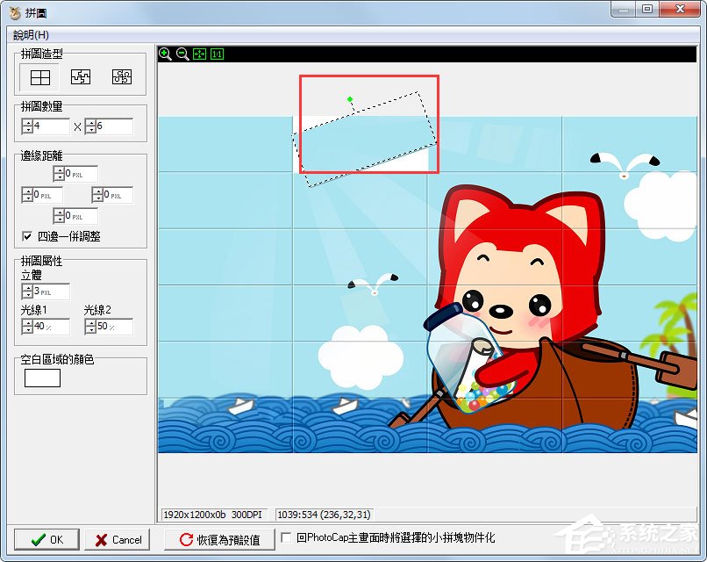Click the bottom edge distance field
This screenshot has width=707, height=562.
click(82, 216)
